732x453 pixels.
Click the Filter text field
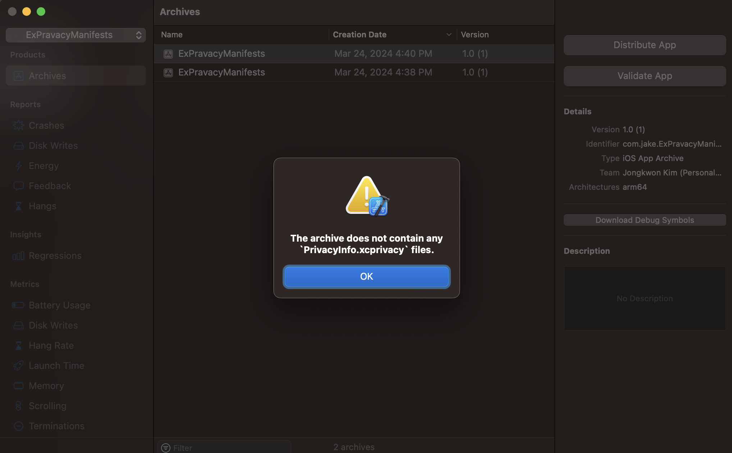pyautogui.click(x=230, y=448)
